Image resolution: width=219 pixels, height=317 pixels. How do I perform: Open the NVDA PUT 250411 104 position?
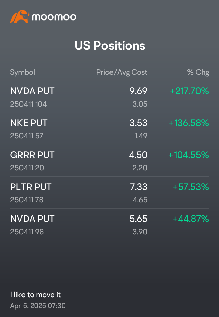click(x=109, y=97)
